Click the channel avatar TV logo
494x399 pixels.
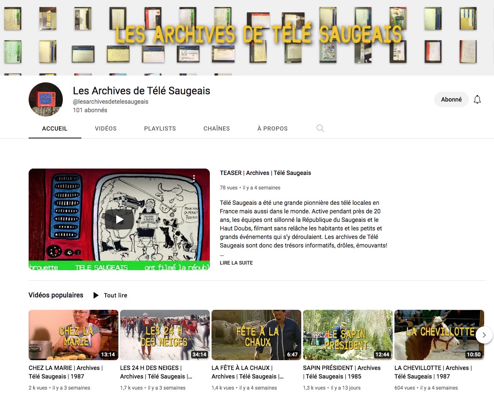coord(46,99)
